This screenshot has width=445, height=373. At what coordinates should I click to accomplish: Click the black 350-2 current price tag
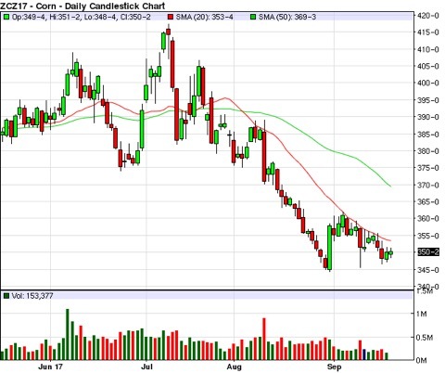428,252
